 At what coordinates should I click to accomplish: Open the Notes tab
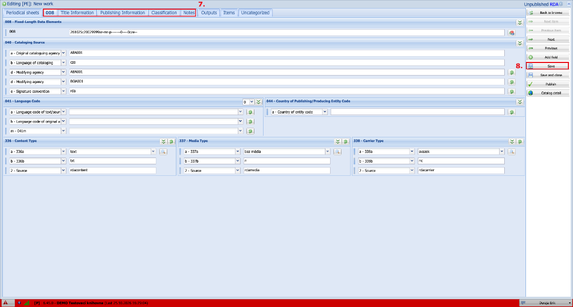point(189,13)
